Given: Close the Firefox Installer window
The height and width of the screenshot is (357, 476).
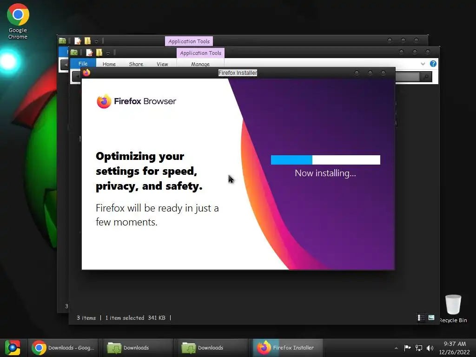Looking at the screenshot, I should coord(383,73).
